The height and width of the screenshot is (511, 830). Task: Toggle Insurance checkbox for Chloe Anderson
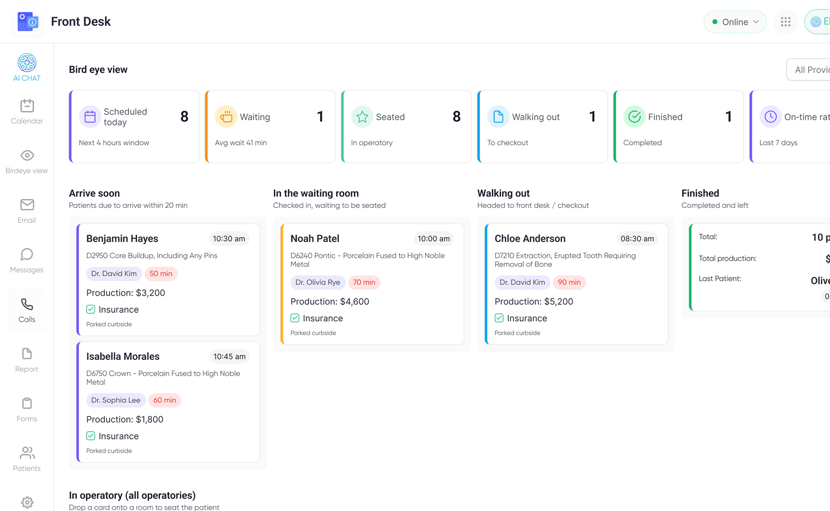click(499, 318)
